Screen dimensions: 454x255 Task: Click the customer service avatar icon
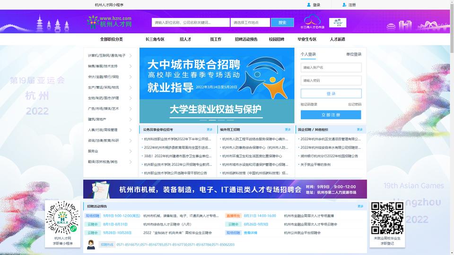click(91, 245)
